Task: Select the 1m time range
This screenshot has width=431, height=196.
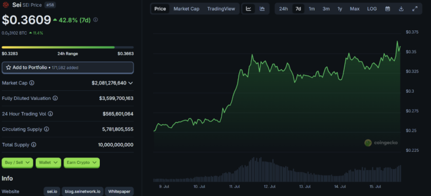Action: (312, 9)
